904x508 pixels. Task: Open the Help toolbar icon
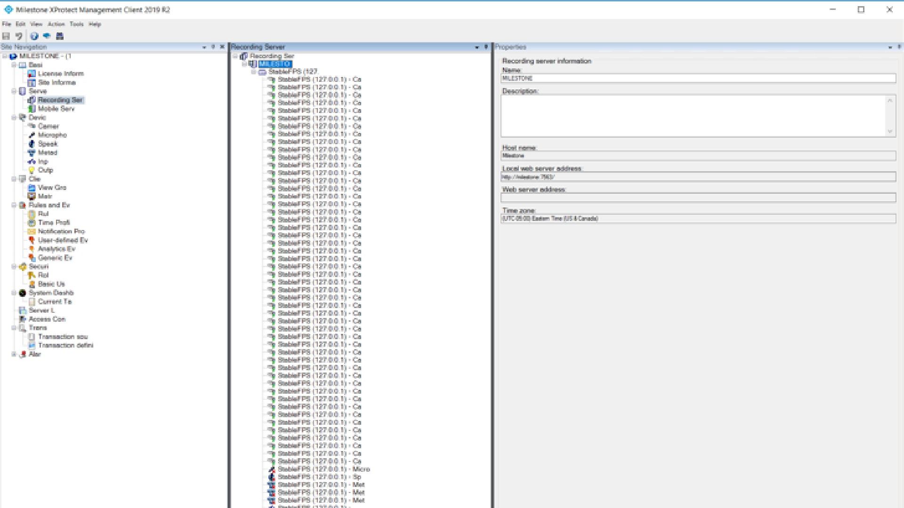[34, 36]
